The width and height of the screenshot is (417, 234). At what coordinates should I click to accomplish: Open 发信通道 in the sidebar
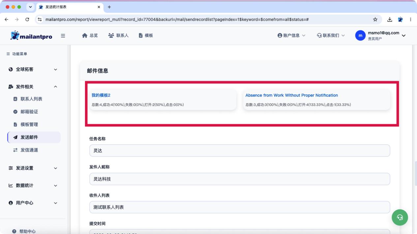tap(29, 150)
